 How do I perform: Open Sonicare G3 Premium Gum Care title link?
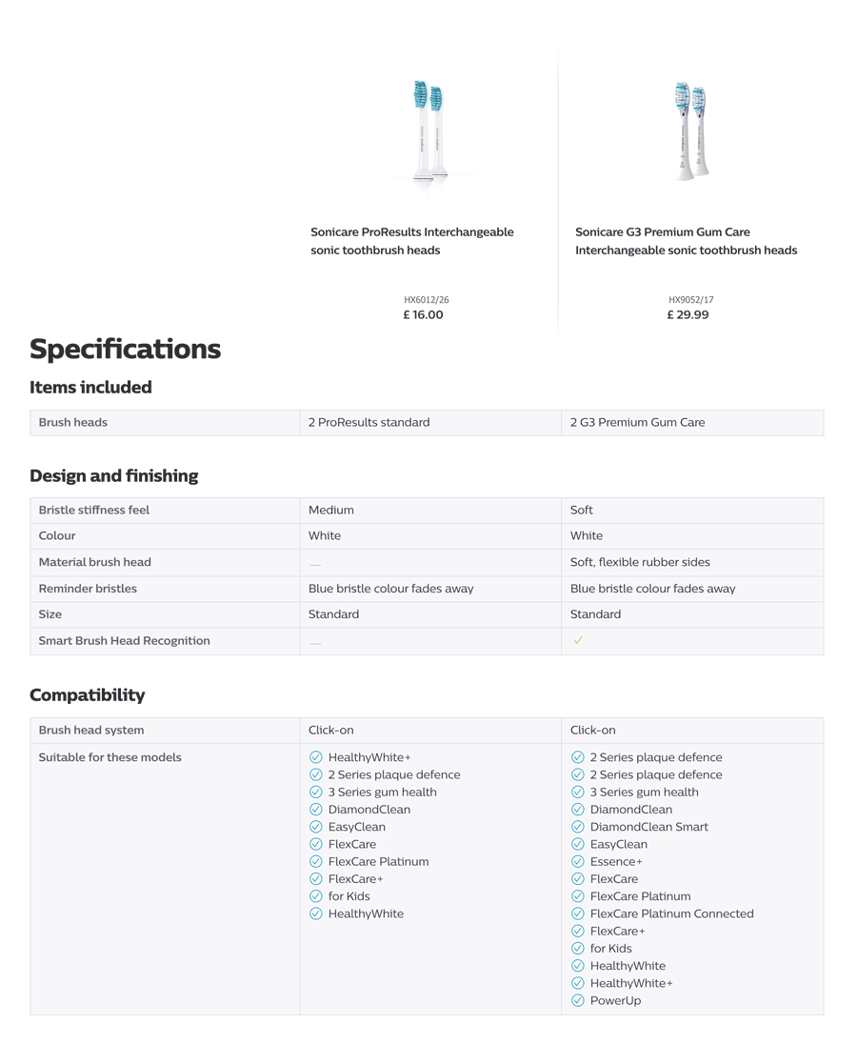(x=686, y=241)
